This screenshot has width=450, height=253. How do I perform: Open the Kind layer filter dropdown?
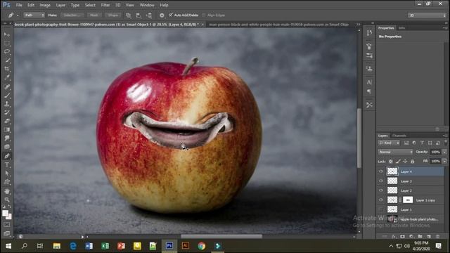click(389, 143)
